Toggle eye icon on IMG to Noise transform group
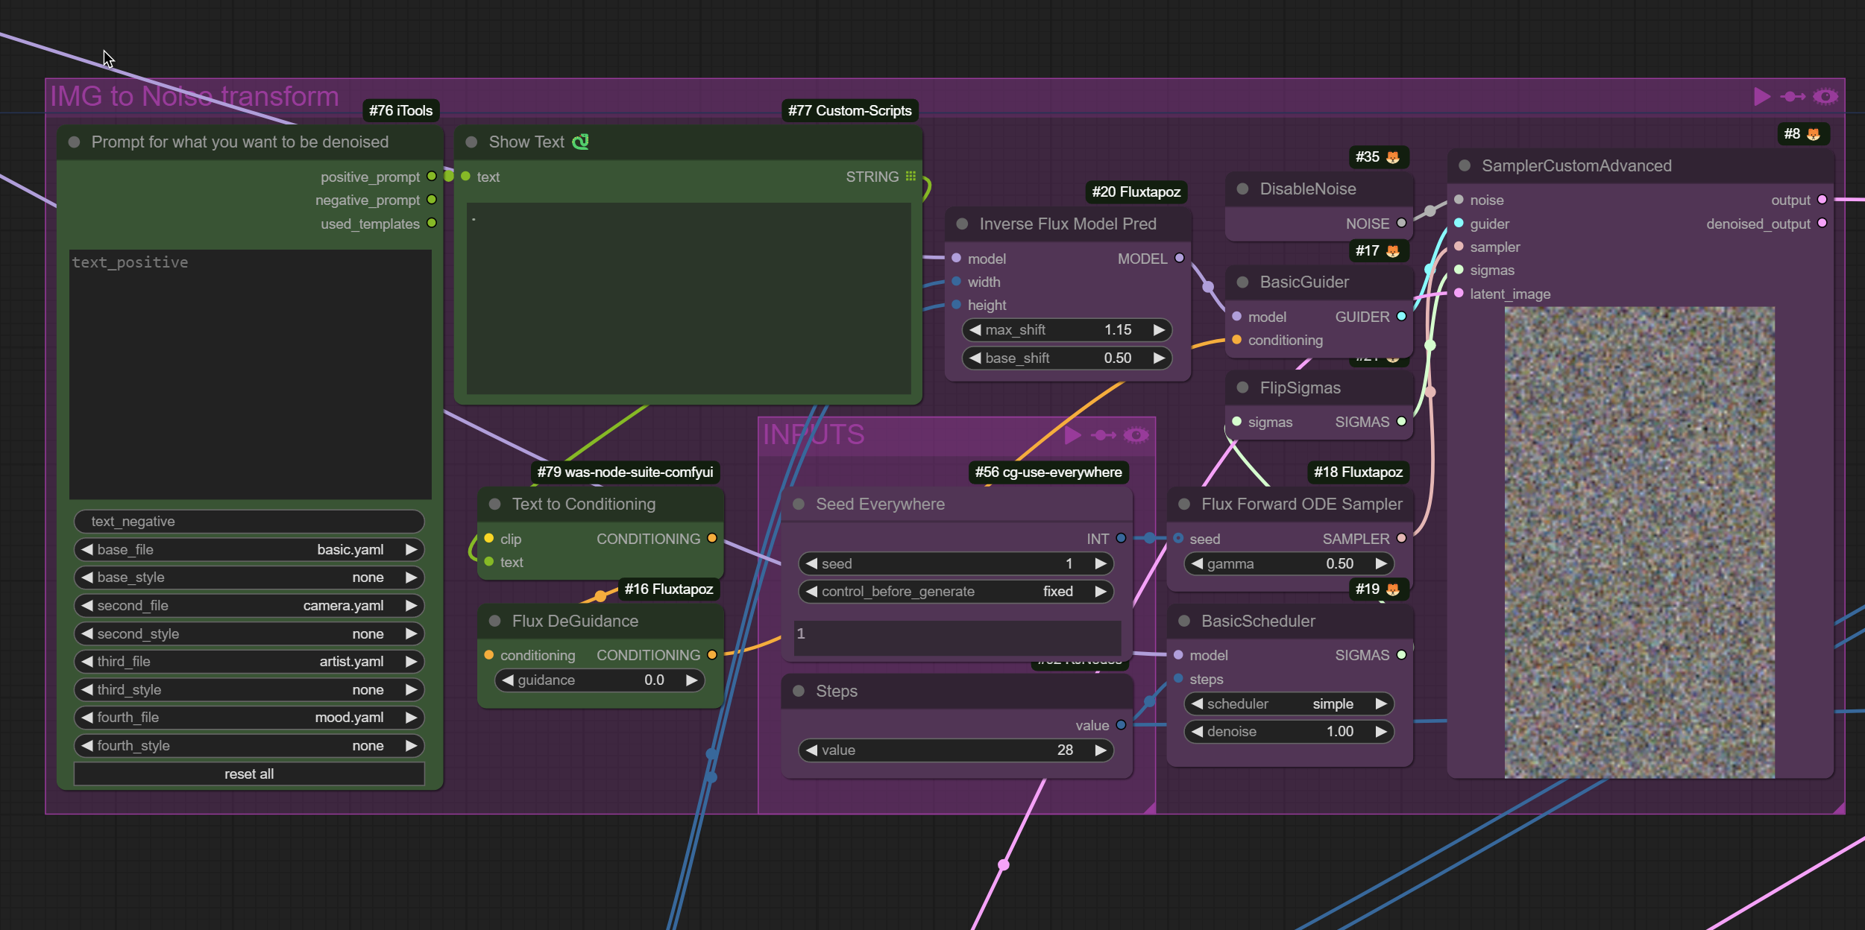 click(1825, 97)
